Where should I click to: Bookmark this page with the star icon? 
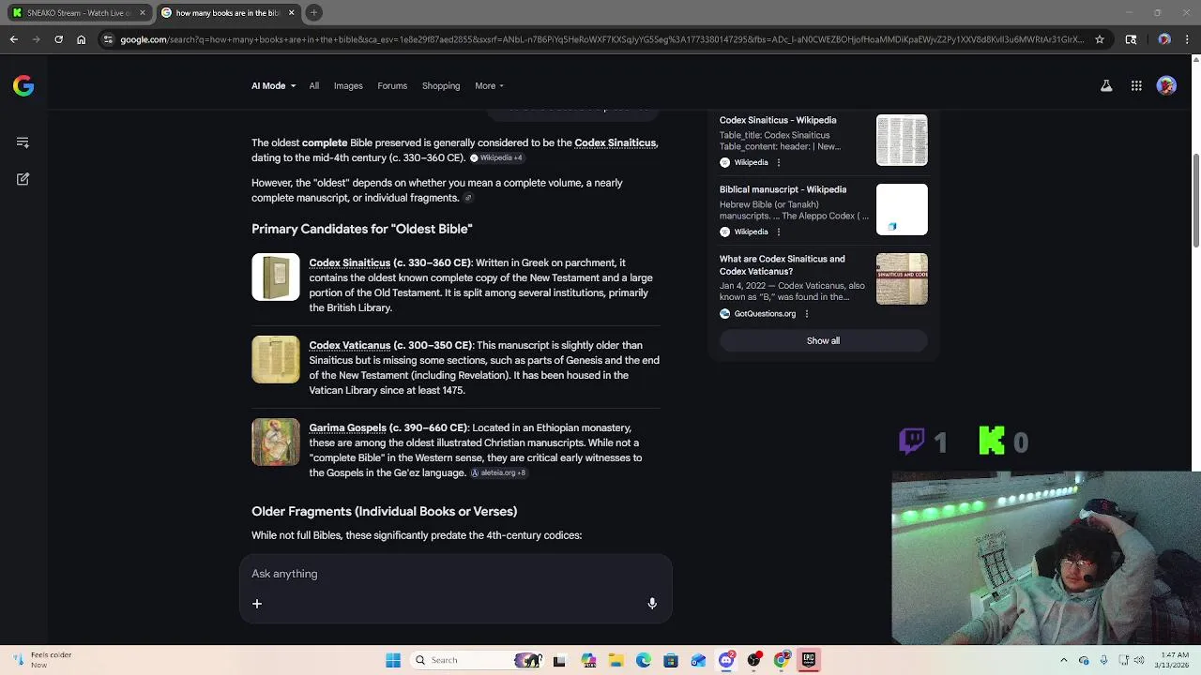point(1100,39)
